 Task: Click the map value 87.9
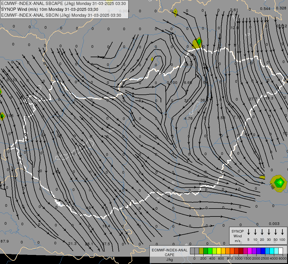pos(5,241)
